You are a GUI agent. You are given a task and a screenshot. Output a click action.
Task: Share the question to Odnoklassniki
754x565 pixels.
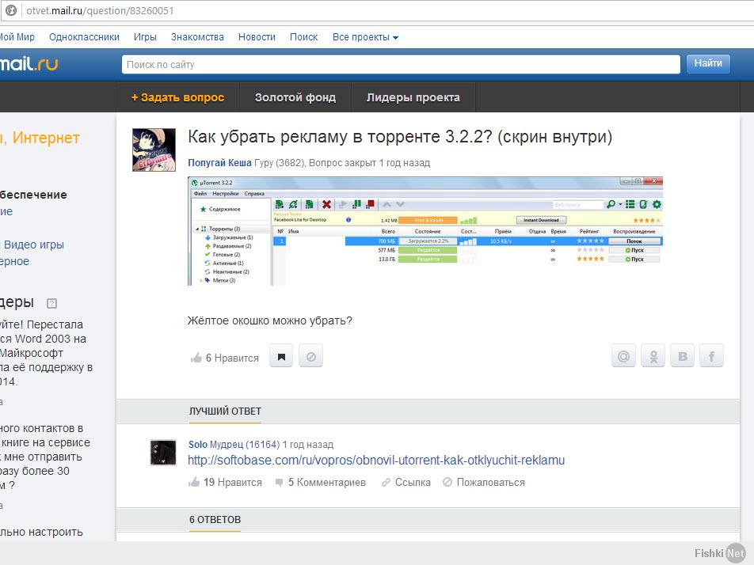coord(653,357)
